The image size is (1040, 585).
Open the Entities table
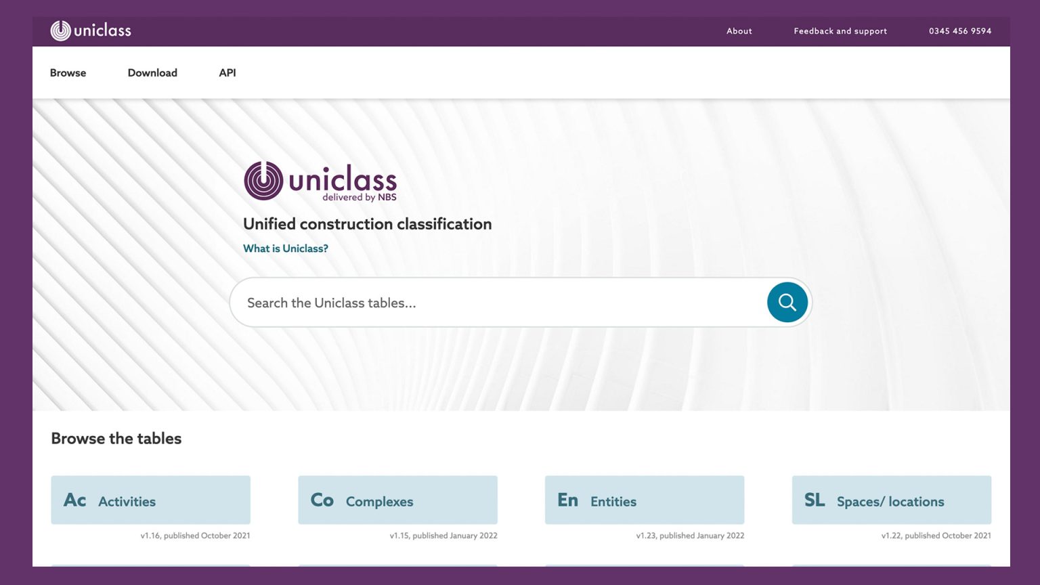click(x=645, y=500)
